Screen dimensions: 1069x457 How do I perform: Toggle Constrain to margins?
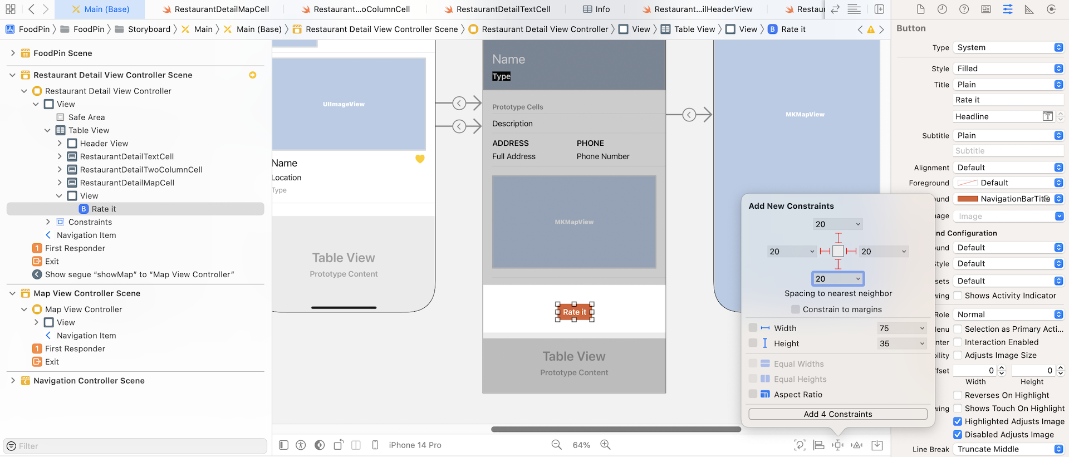pyautogui.click(x=796, y=309)
